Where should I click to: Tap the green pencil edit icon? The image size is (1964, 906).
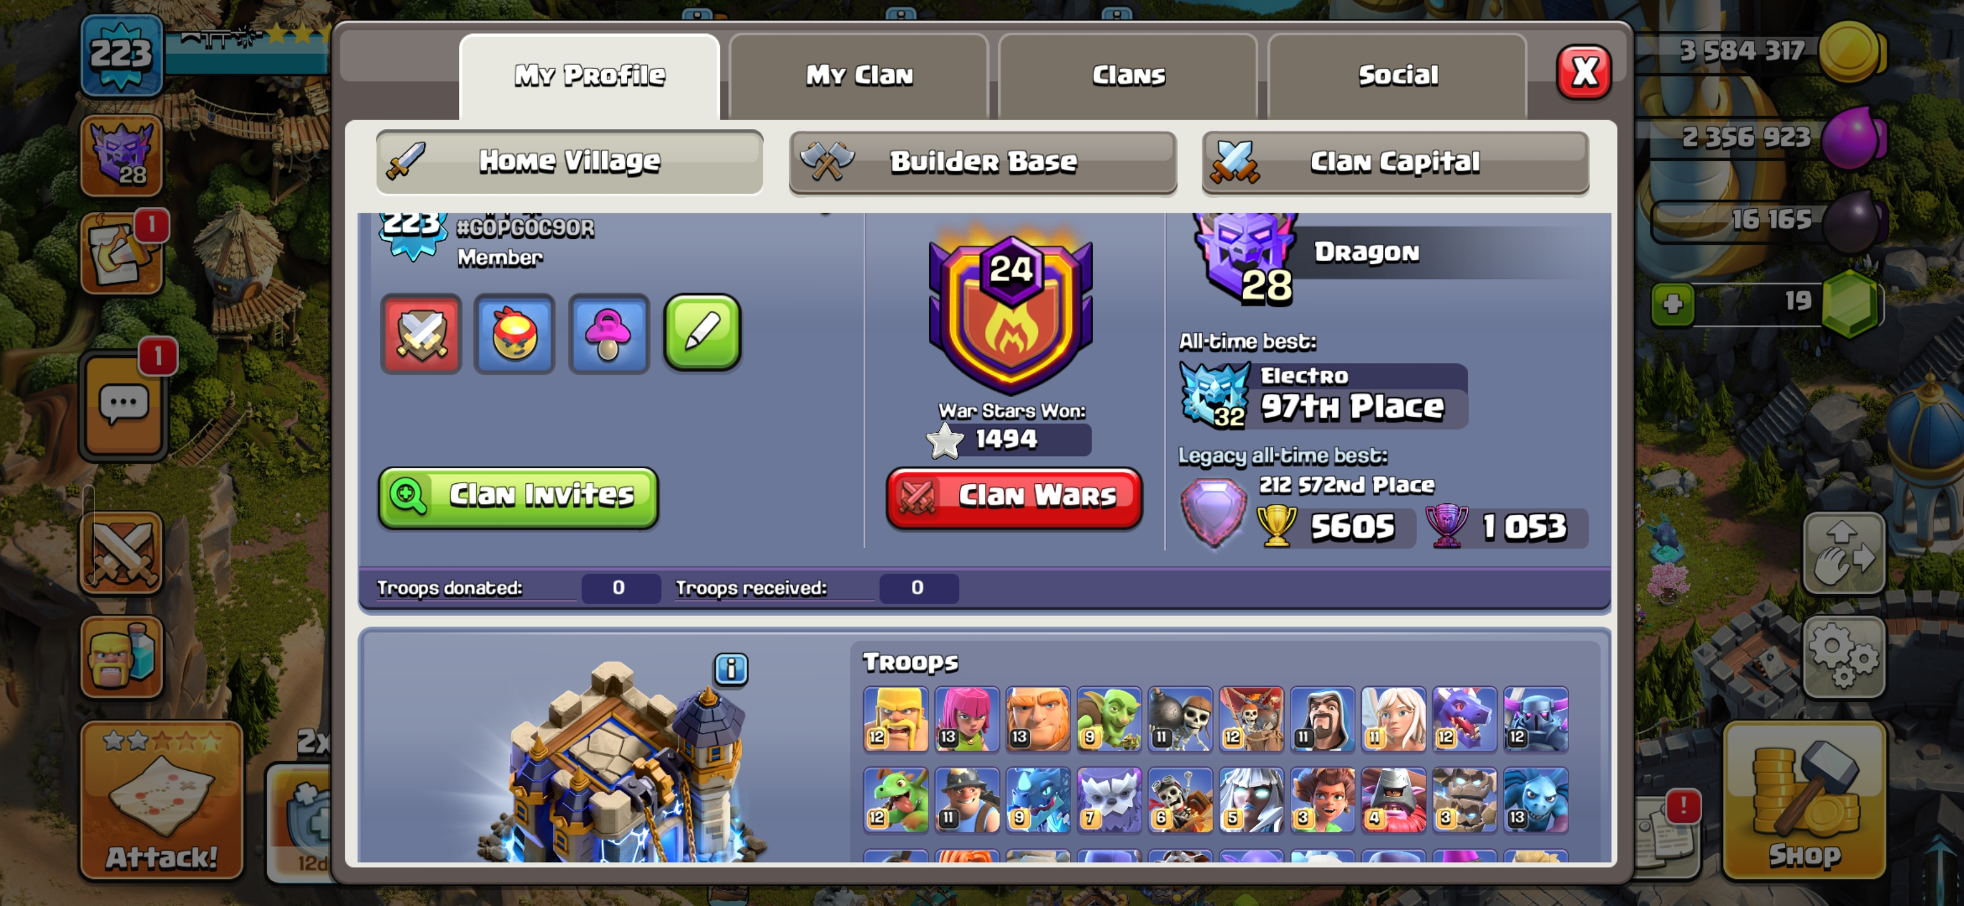point(702,332)
